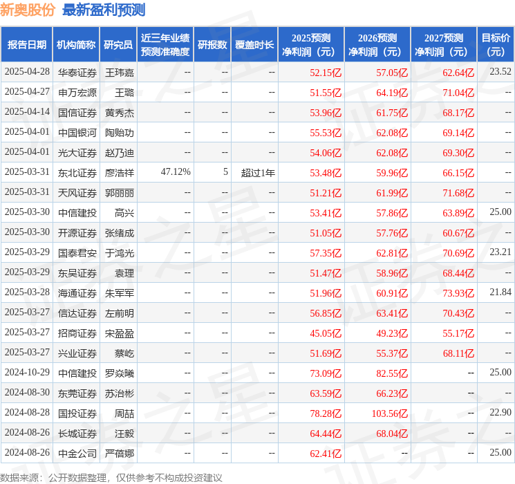Click the 63.59亿 profit value
This screenshot has width=515, height=484.
click(326, 393)
